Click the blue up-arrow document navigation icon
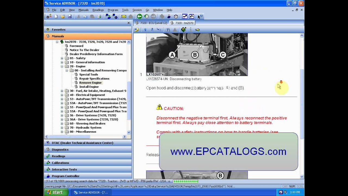Viewport: 348px width, 196px height. click(145, 30)
